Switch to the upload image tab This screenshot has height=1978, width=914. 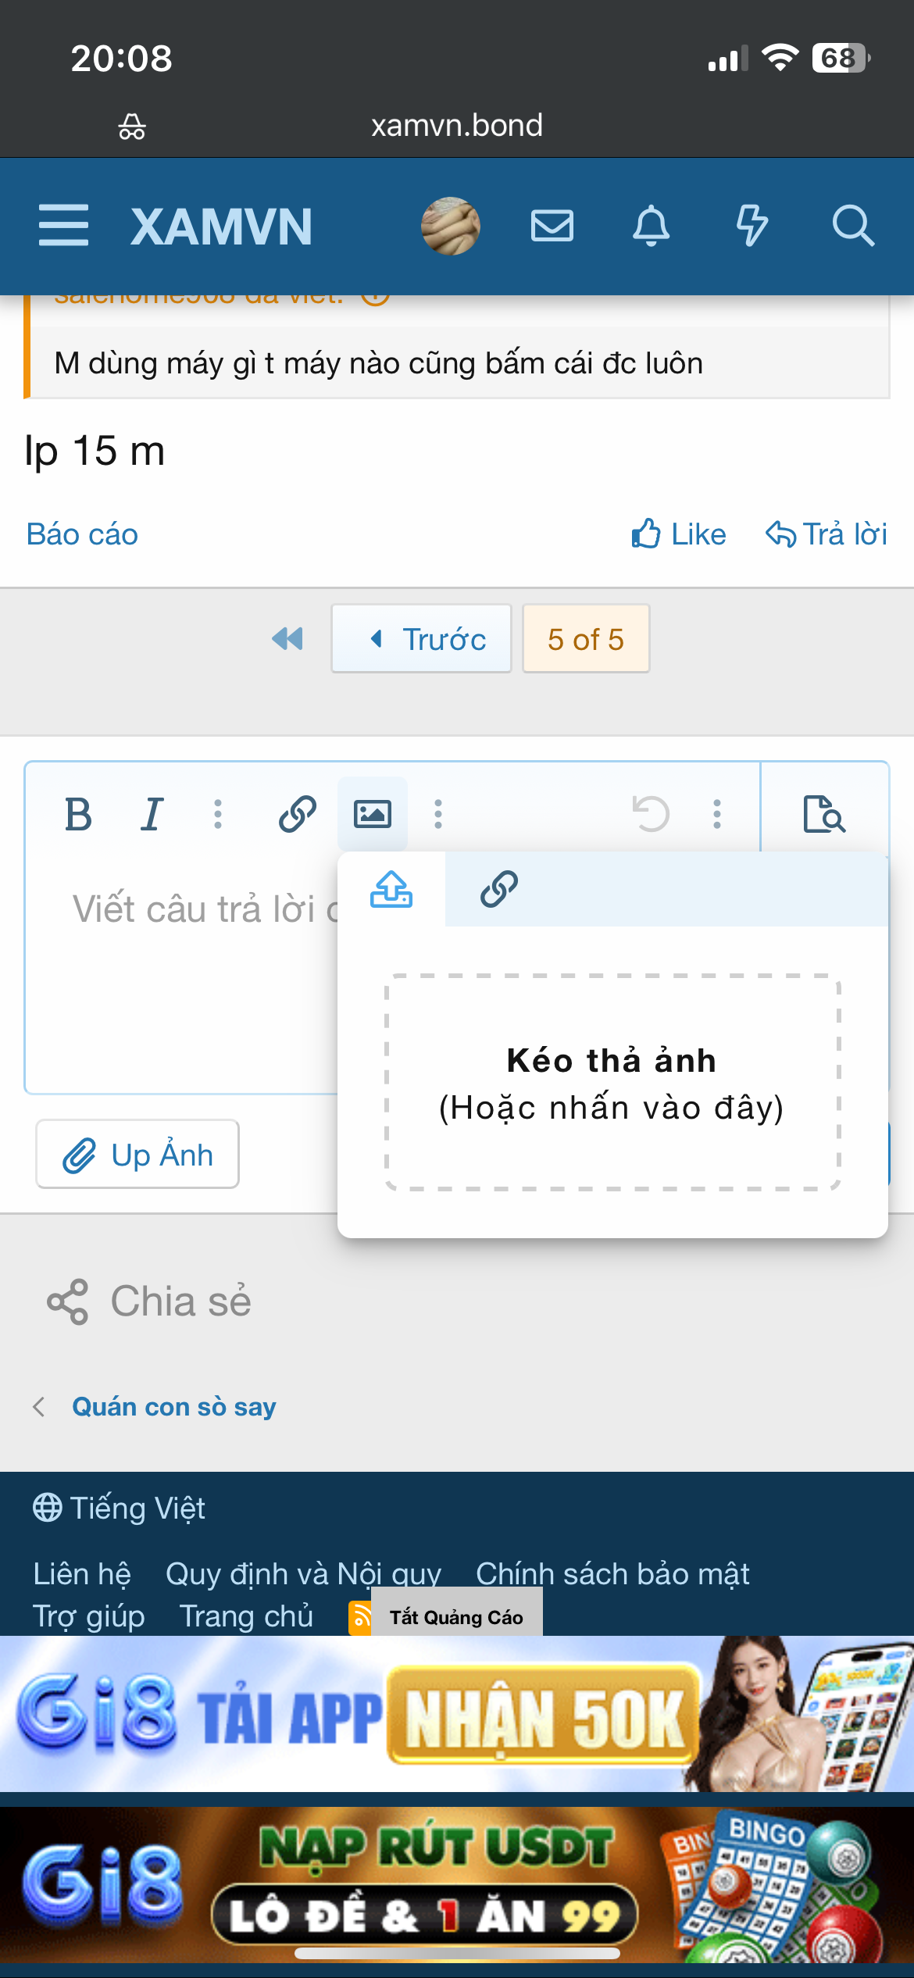(x=391, y=889)
